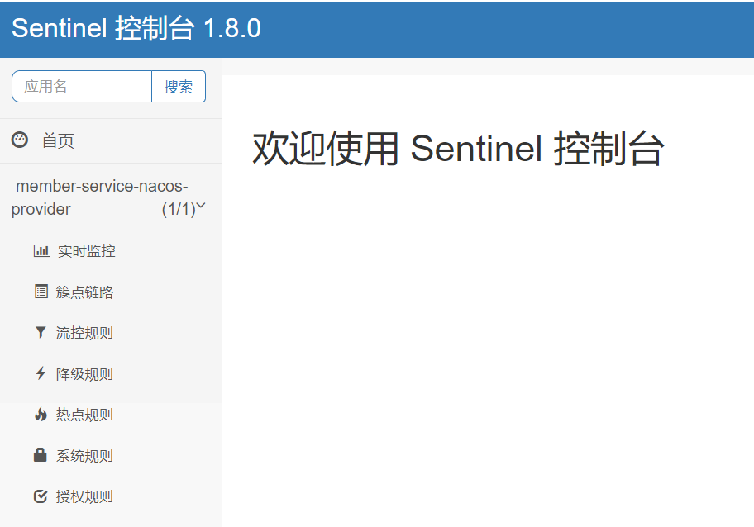Open the 实时监控 menu item
The image size is (754, 527).
(86, 251)
